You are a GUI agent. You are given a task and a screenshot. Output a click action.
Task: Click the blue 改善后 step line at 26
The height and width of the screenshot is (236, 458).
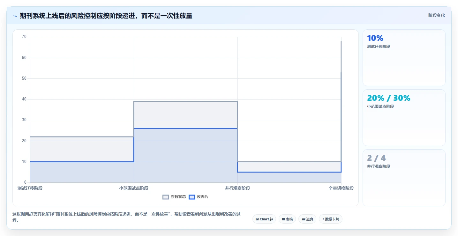(185, 129)
